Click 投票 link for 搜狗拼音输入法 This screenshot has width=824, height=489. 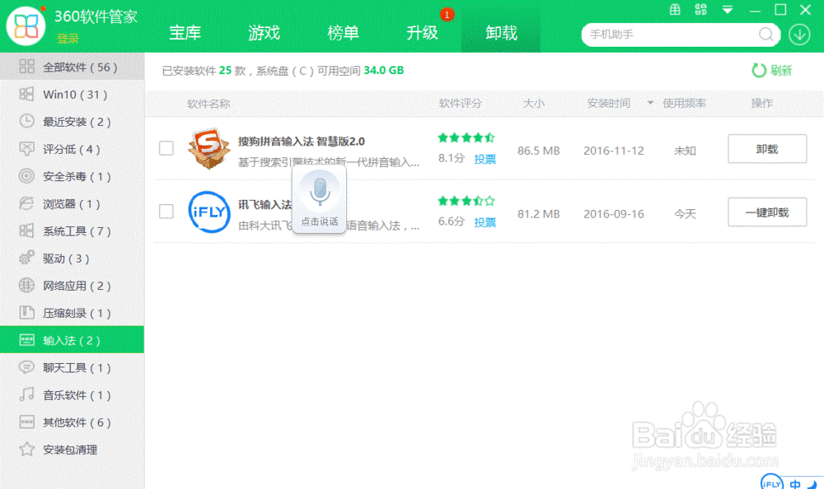tap(485, 159)
